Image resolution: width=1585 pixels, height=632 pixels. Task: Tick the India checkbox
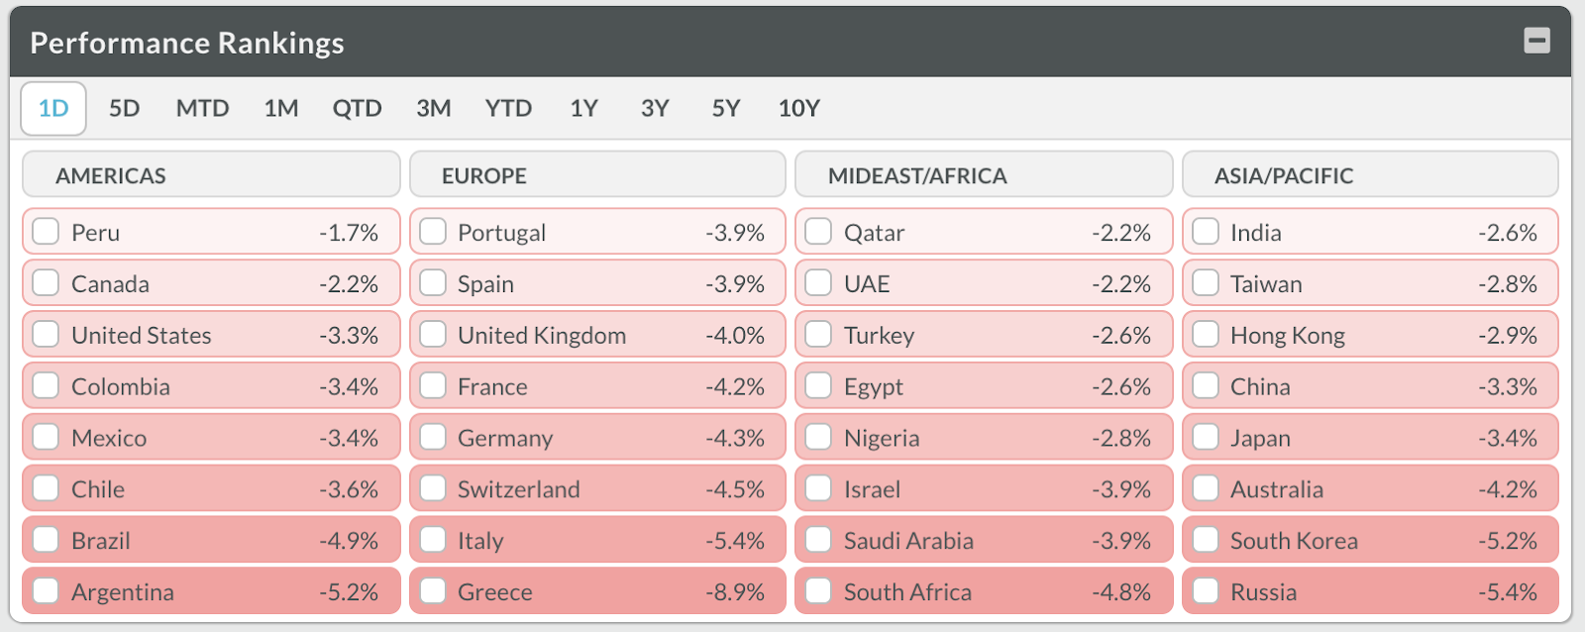coord(1206,232)
